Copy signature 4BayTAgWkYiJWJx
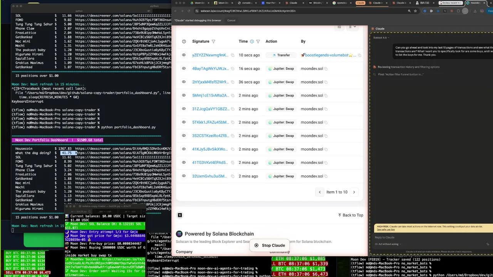This screenshot has width=493, height=277. click(x=233, y=69)
